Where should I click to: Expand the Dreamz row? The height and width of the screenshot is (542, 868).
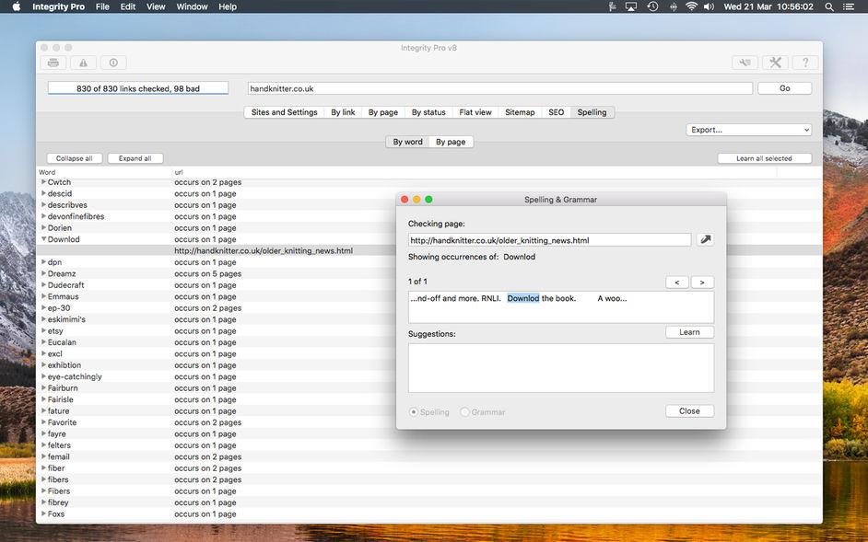[43, 273]
